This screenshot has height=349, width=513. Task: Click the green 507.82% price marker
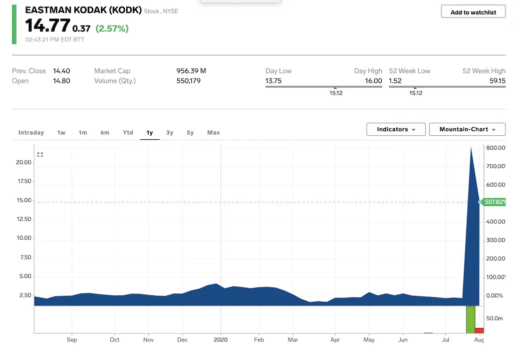pyautogui.click(x=494, y=202)
